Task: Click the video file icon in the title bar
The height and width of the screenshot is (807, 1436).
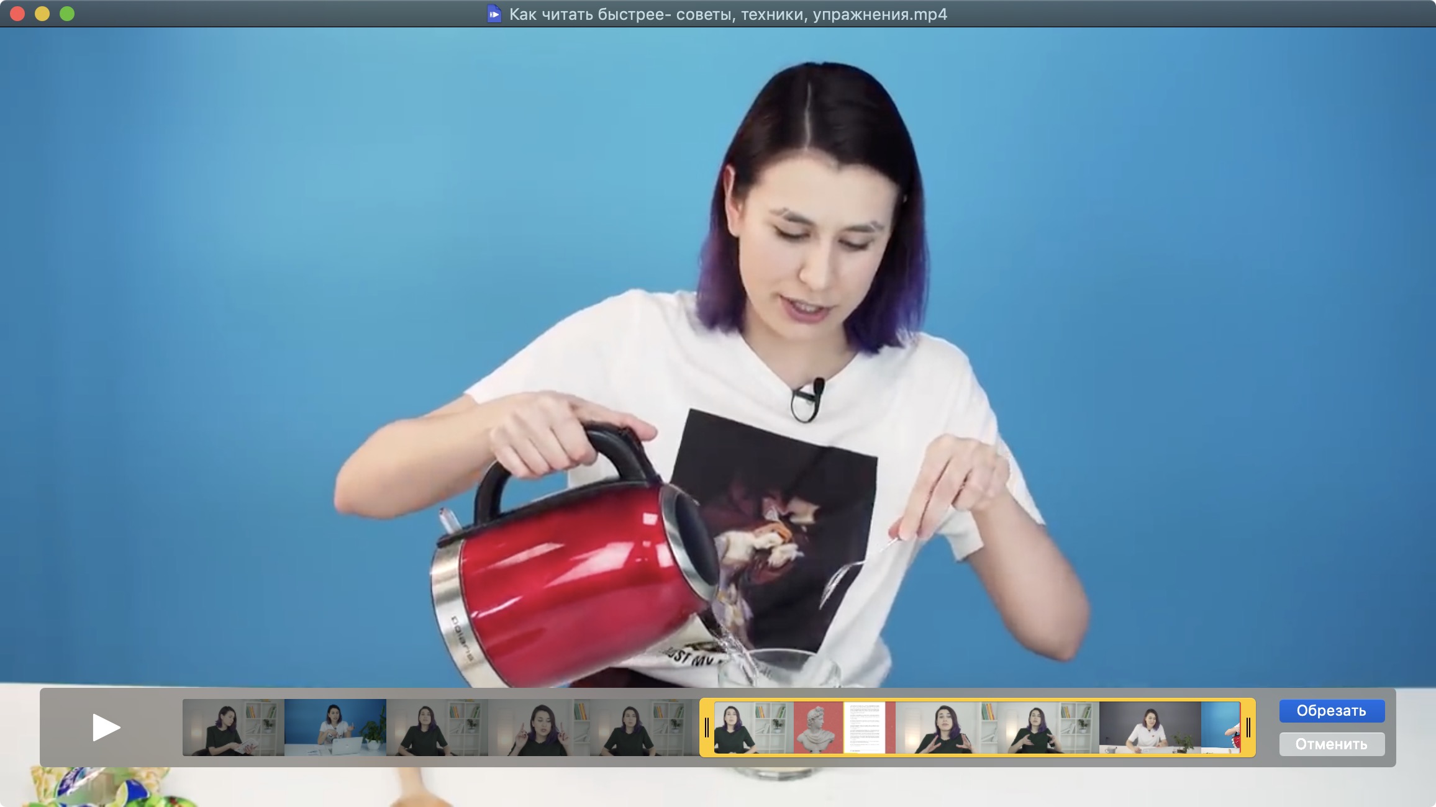Action: [x=494, y=14]
